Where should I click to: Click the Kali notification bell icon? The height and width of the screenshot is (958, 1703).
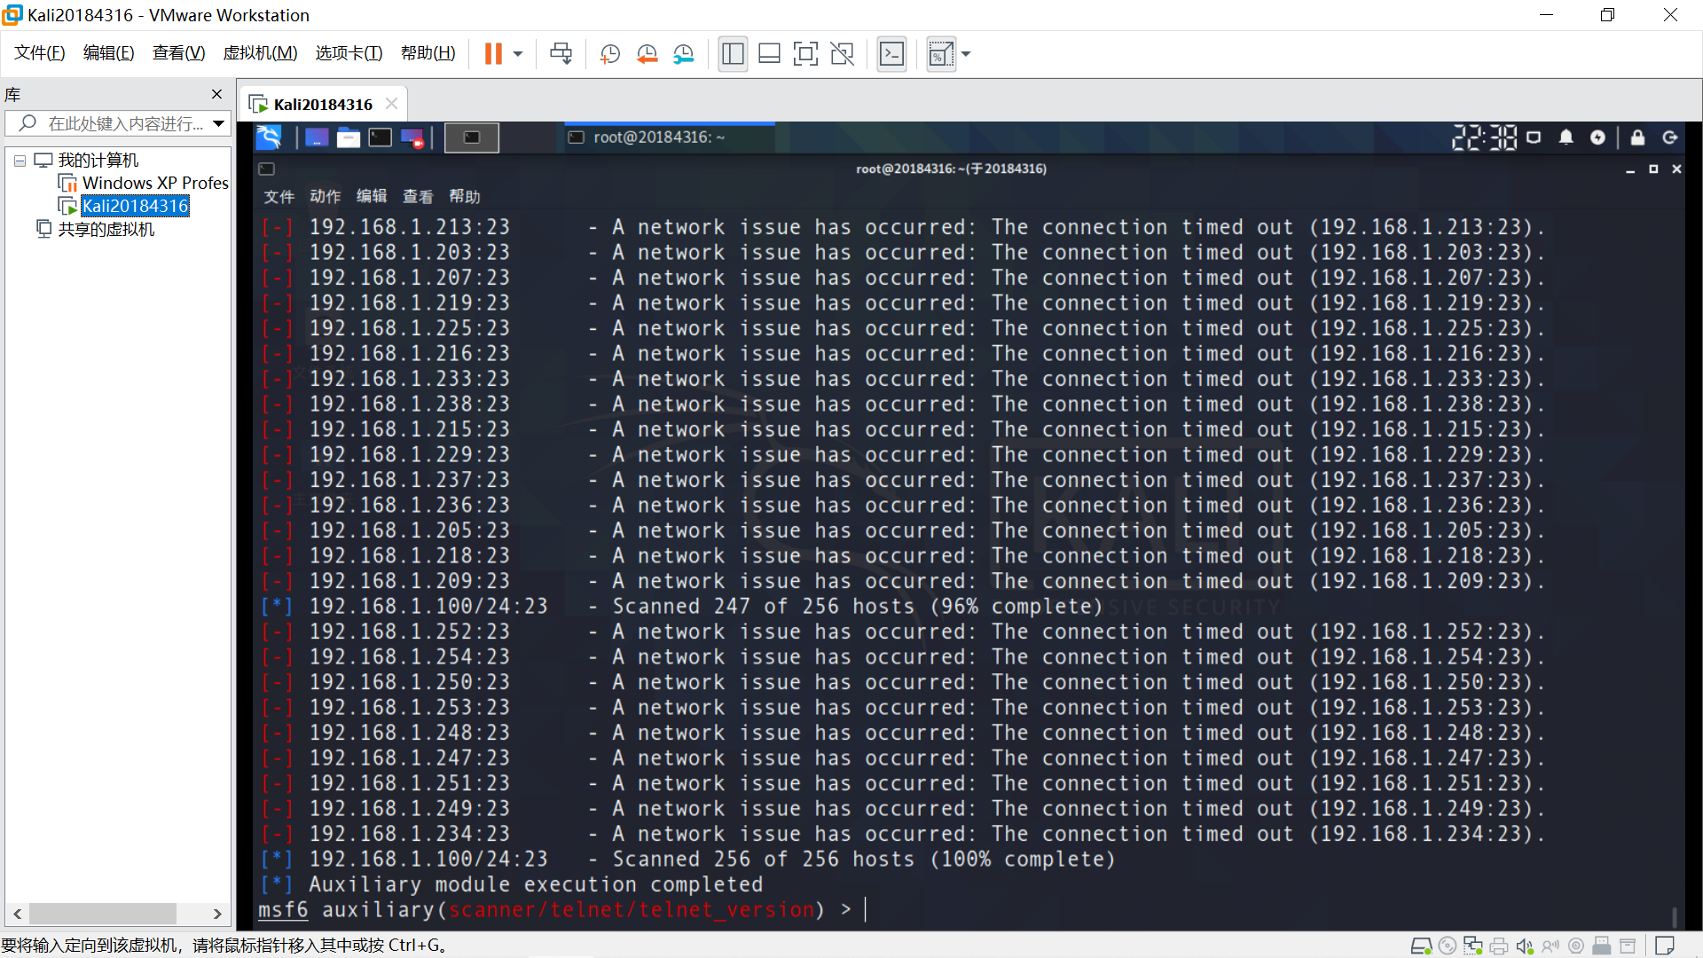tap(1566, 137)
